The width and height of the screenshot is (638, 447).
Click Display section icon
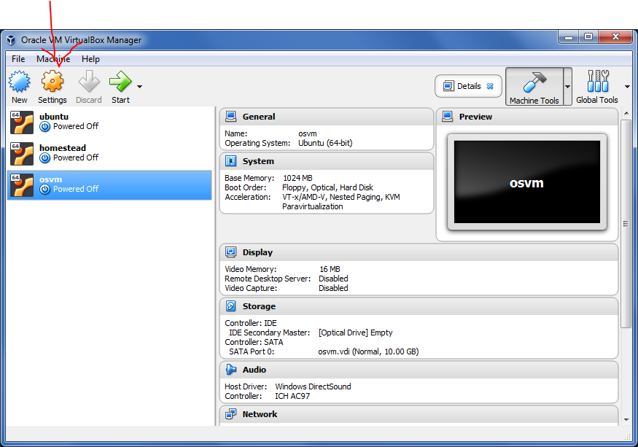(x=230, y=252)
